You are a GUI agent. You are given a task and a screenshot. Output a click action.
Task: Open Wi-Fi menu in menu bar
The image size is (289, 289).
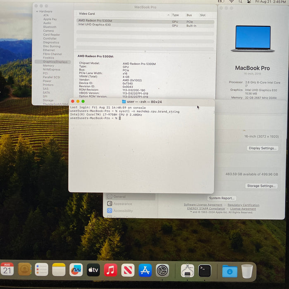click(232, 2)
